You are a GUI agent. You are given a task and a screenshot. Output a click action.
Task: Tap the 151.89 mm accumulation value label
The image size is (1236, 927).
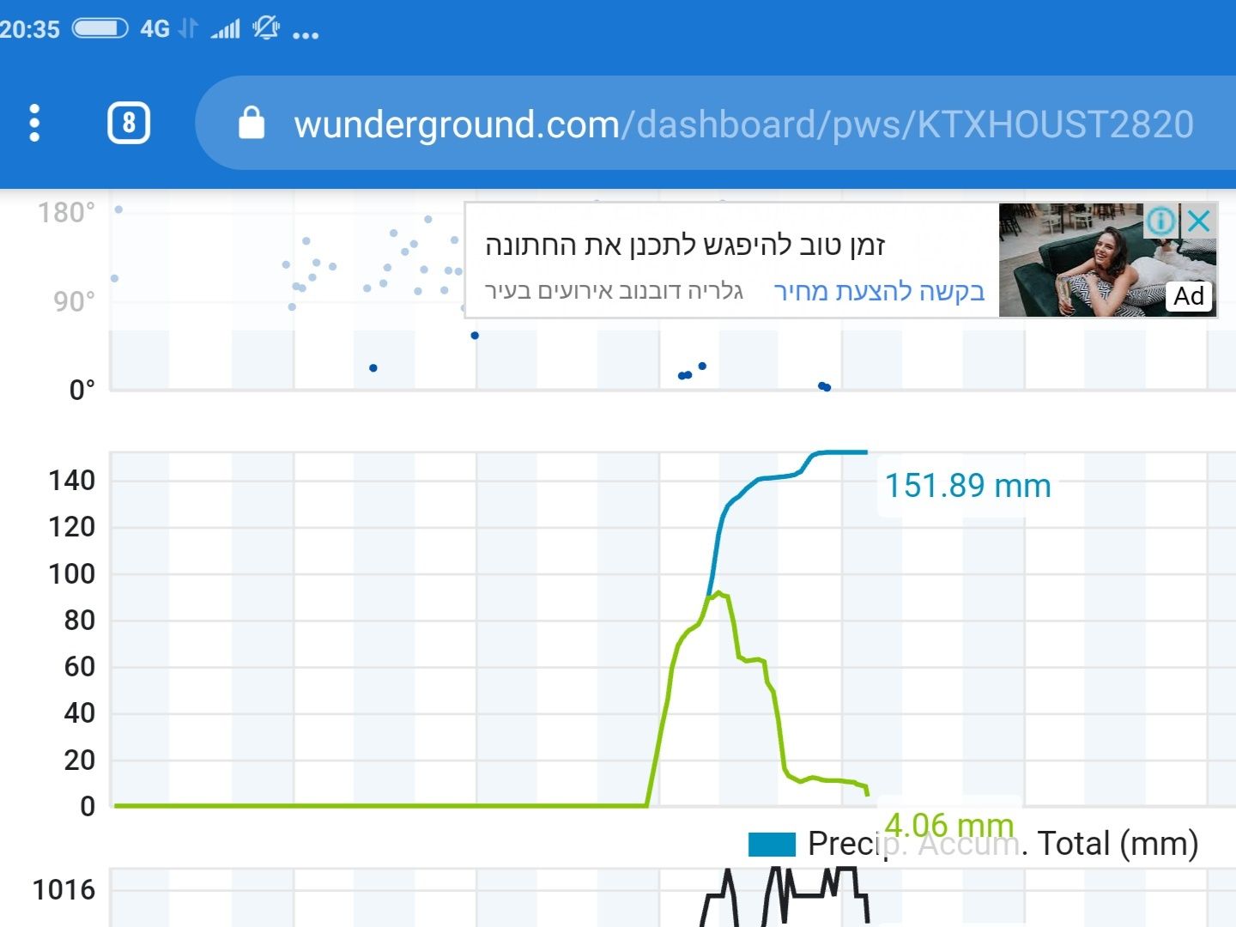pyautogui.click(x=967, y=486)
